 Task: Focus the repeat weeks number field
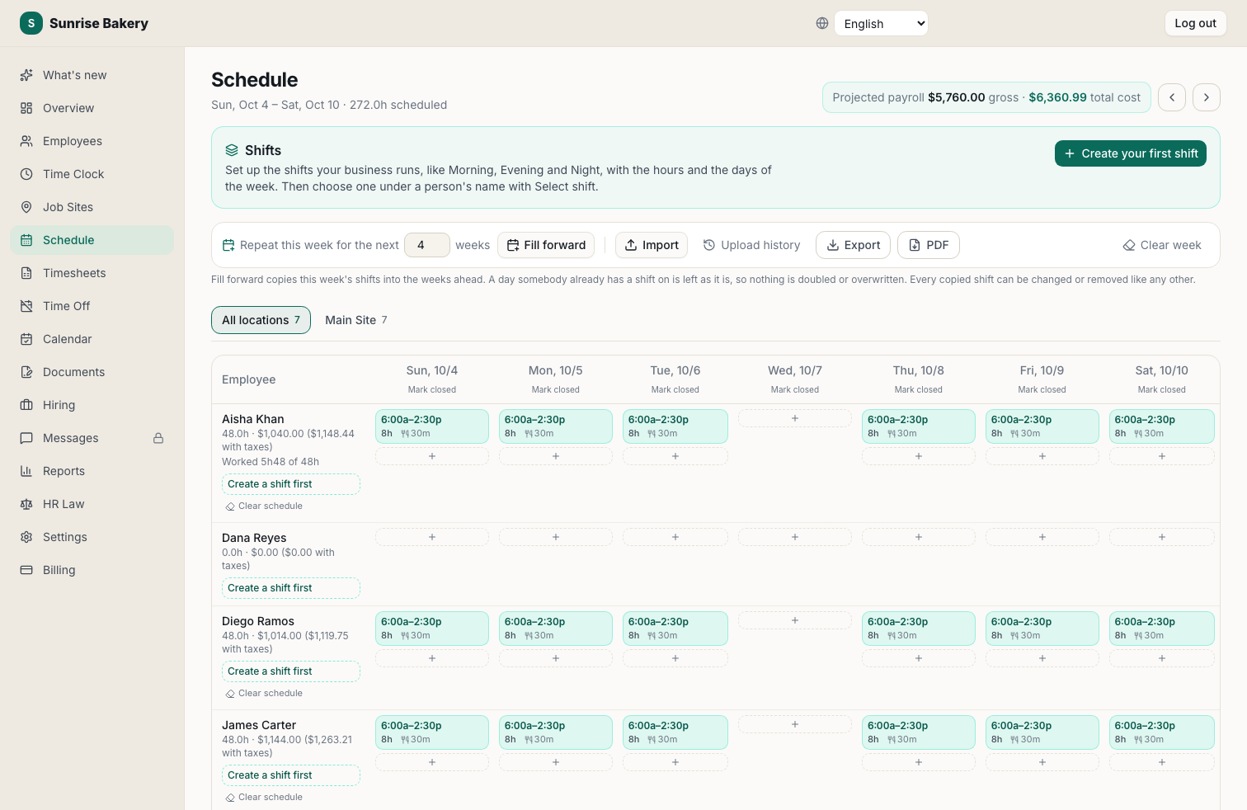click(427, 245)
